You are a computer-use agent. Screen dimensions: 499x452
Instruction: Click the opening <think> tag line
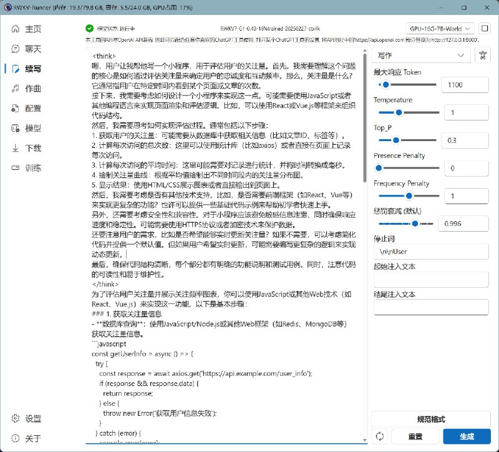(x=104, y=56)
